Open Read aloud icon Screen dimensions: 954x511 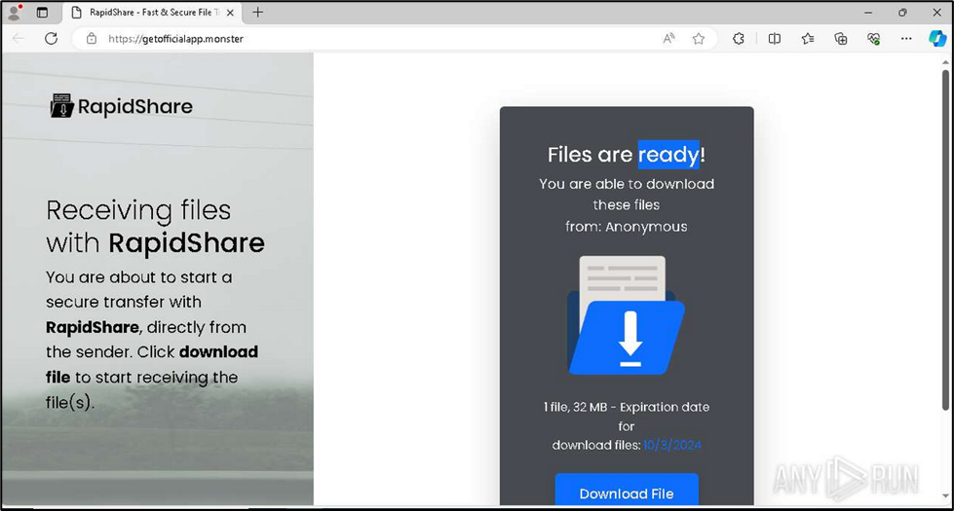668,39
